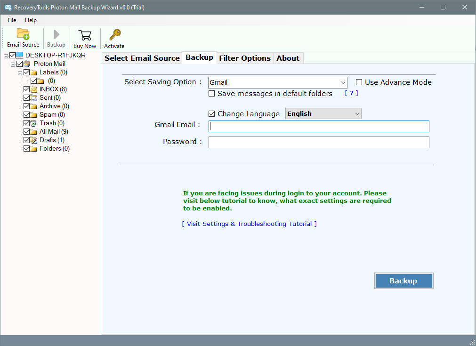Collapse the Proton Mail tree node

(x=13, y=64)
